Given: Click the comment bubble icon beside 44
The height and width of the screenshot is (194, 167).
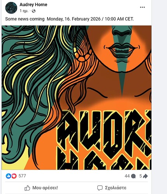Looking at the screenshot, I should coord(133,176).
